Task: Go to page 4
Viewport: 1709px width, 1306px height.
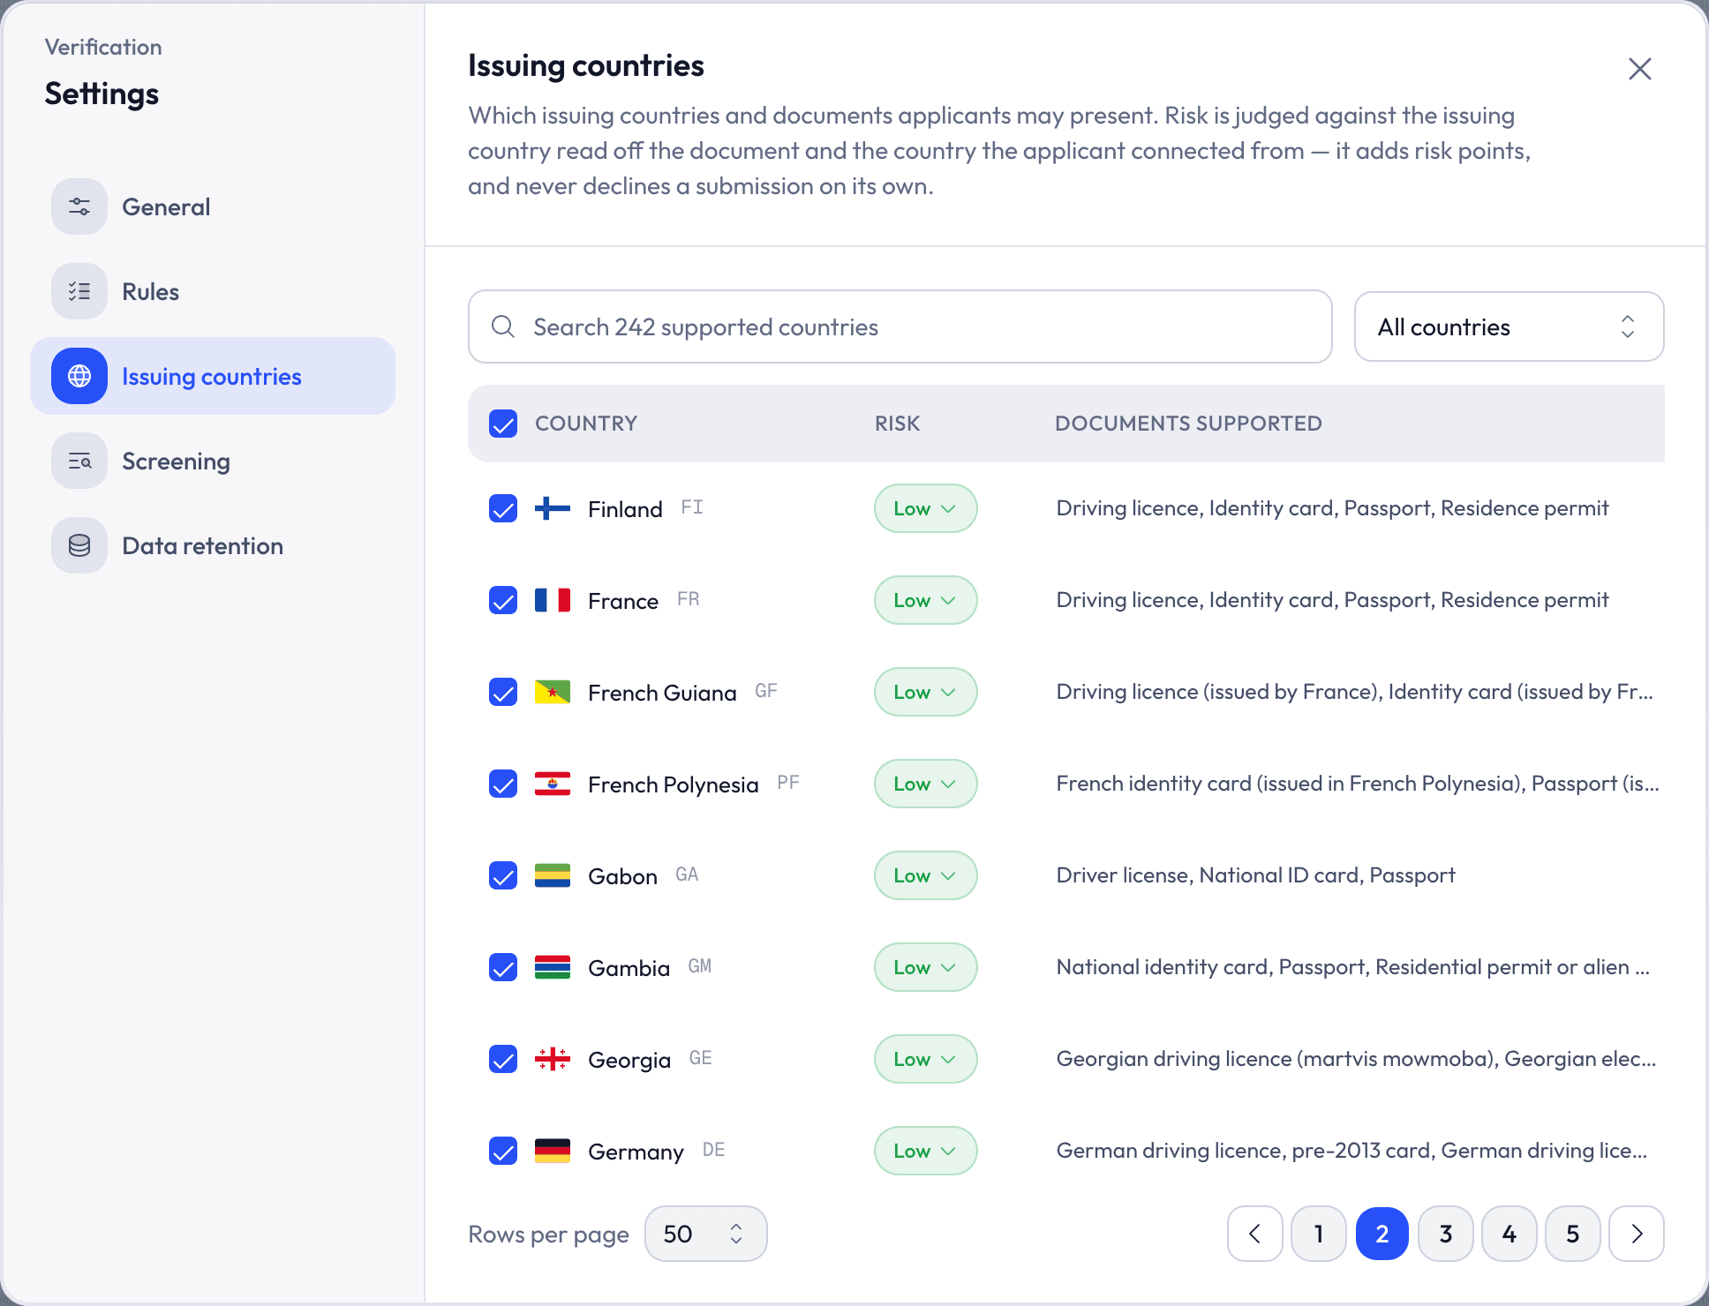Action: tap(1509, 1234)
